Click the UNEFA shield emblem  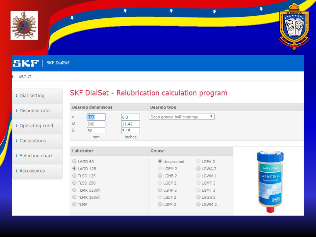(x=294, y=26)
